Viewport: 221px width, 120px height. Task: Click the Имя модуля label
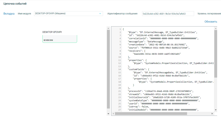click(x=24, y=14)
